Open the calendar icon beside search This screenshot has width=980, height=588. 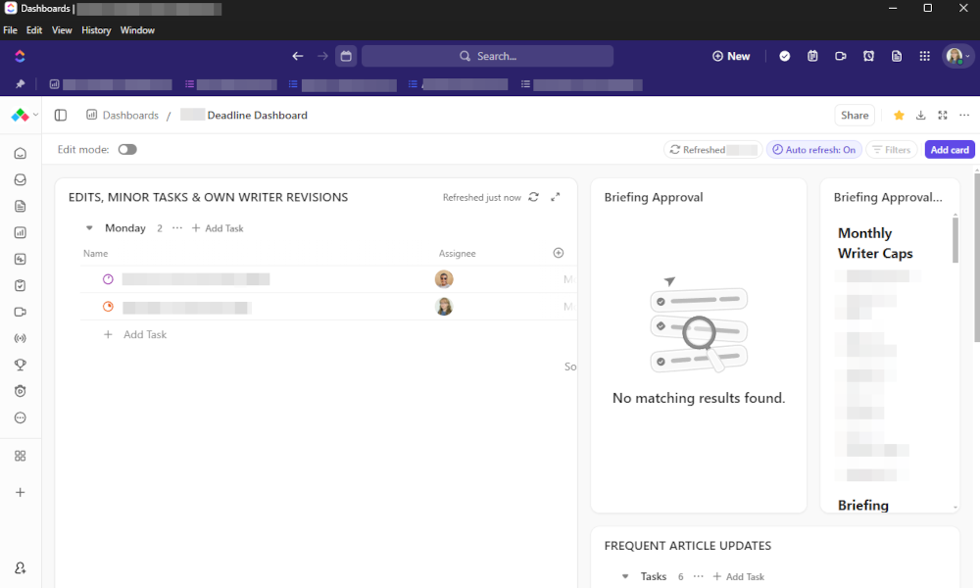tap(346, 56)
